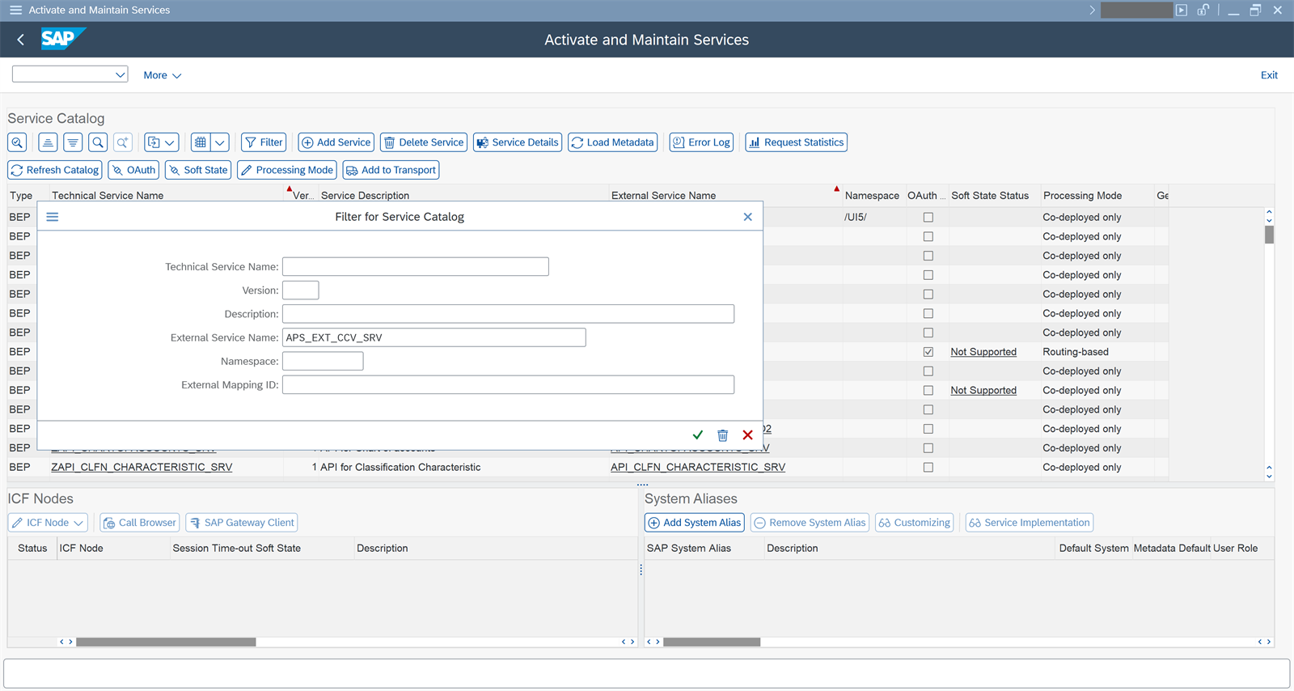Image resolution: width=1294 pixels, height=691 pixels.
Task: Expand the export options dropdown arrow
Action: click(170, 142)
